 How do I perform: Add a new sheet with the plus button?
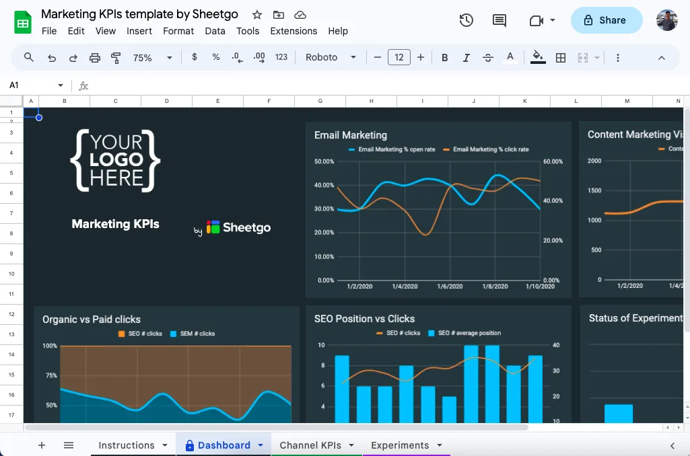tap(41, 445)
